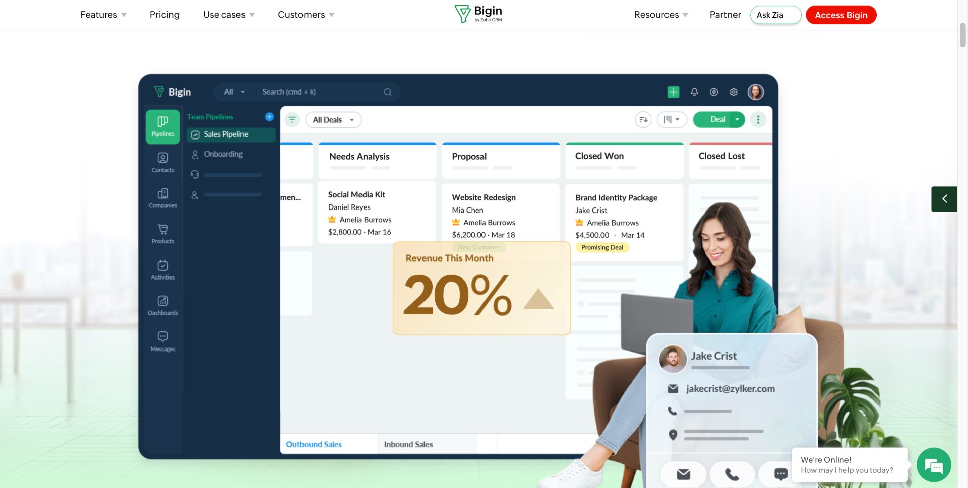Click the Access Bigin button
This screenshot has width=968, height=488.
click(x=841, y=15)
